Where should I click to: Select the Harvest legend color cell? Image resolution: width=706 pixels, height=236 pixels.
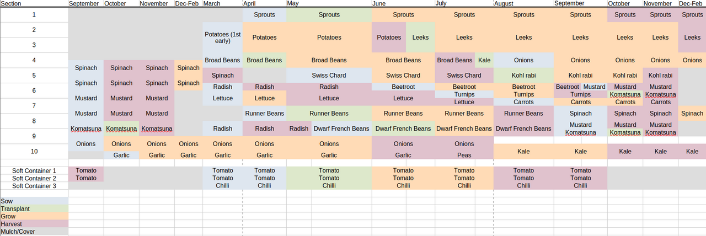pyautogui.click(x=34, y=224)
